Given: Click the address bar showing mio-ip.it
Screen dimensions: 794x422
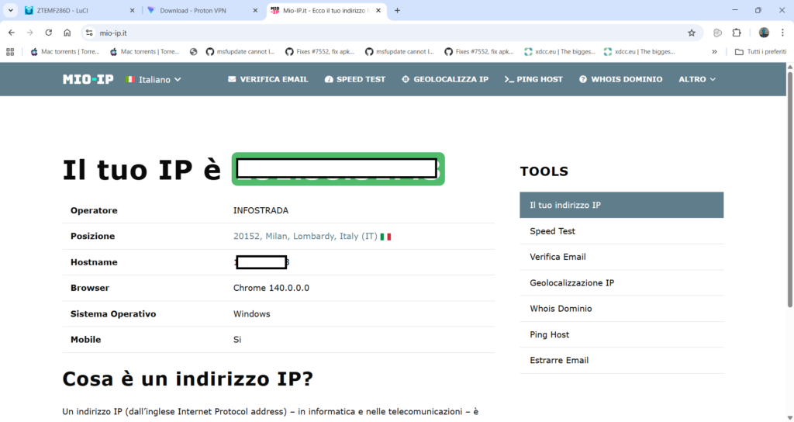Looking at the screenshot, I should coord(388,33).
